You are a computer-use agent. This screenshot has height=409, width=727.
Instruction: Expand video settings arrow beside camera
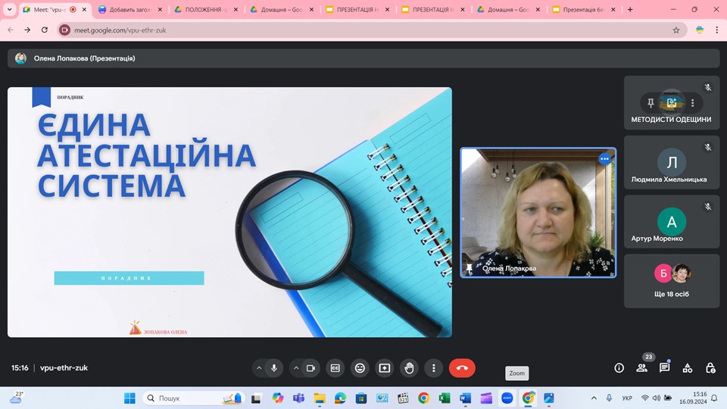(295, 368)
